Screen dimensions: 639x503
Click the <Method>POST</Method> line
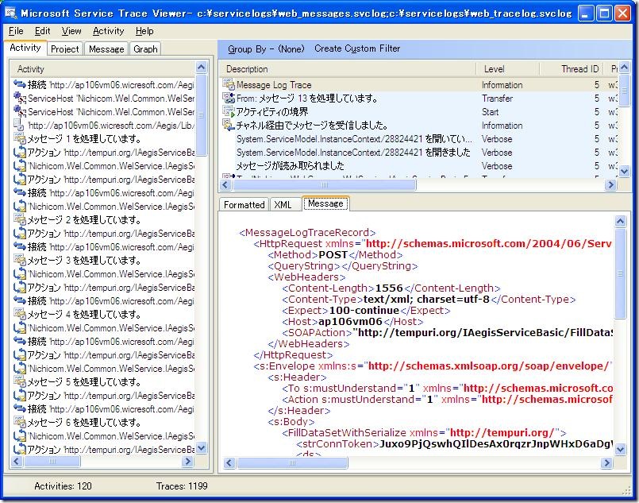[x=335, y=255]
